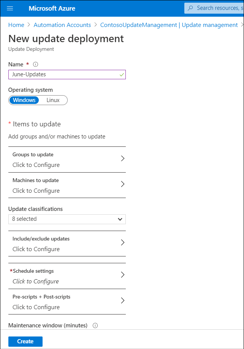The image size is (244, 349).
Task: Click Machines to update label
Action: tap(36, 180)
